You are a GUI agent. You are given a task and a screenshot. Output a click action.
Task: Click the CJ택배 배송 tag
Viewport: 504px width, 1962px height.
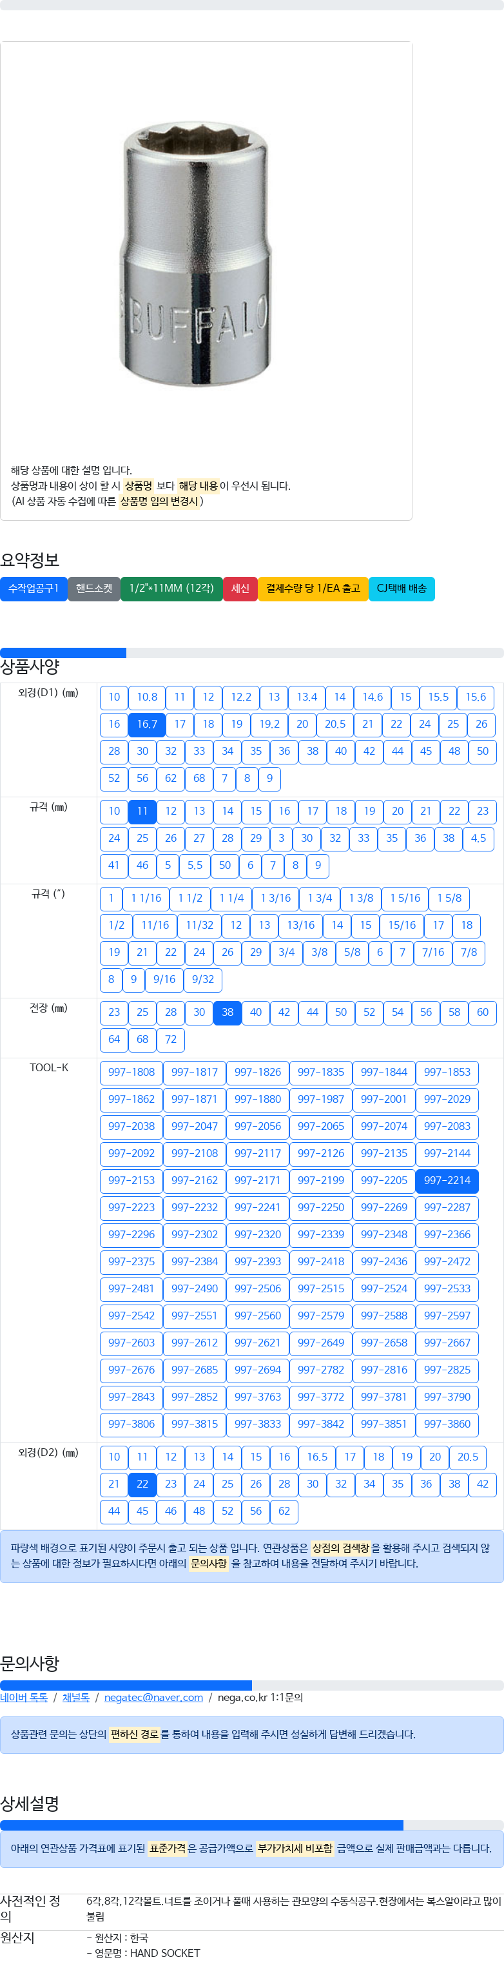(402, 588)
